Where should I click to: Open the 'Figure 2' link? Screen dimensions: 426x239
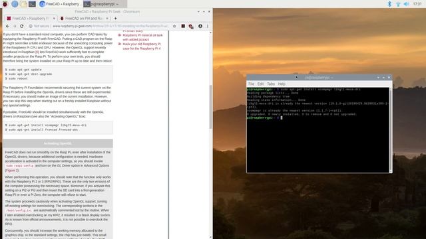(12, 171)
